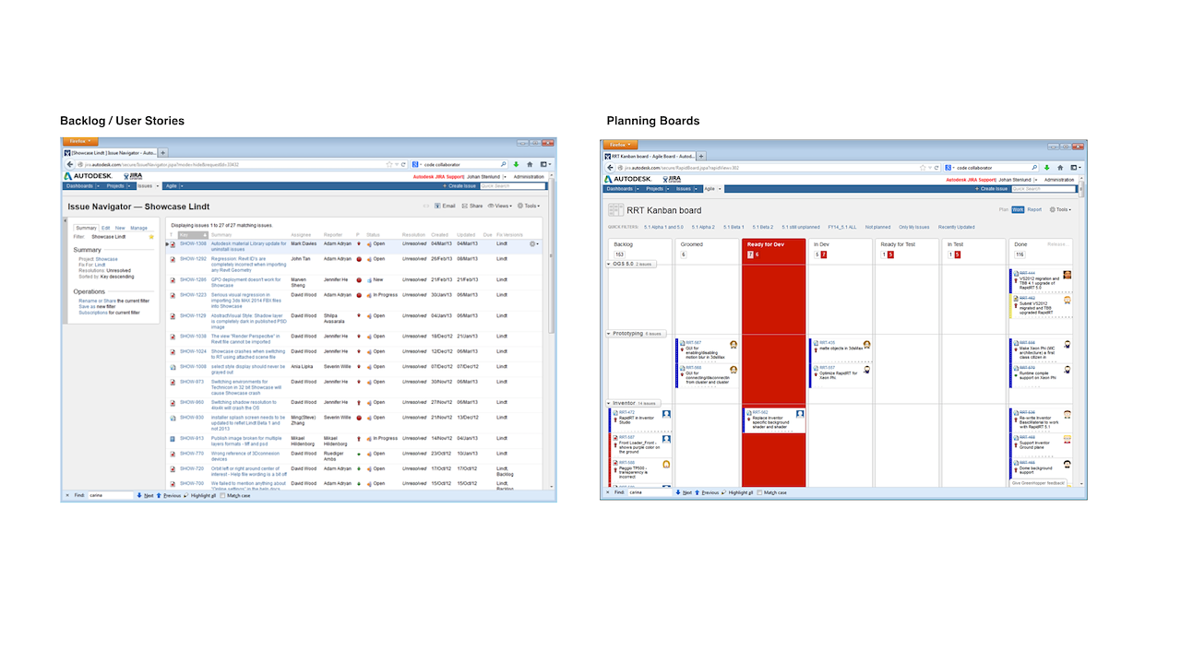Click Find text field in Kanban find bar
Screen dimensions: 1181x662
click(649, 492)
